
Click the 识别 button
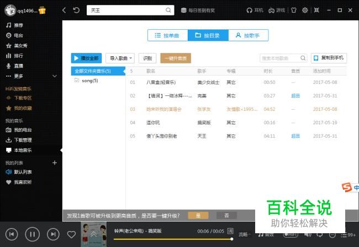147,58
